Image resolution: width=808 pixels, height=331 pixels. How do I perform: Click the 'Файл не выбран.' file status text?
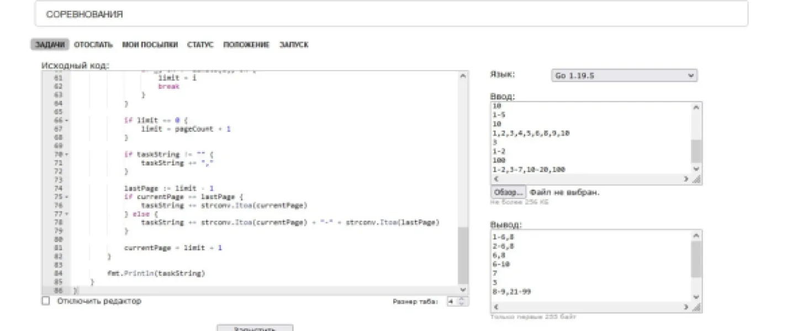click(x=564, y=192)
